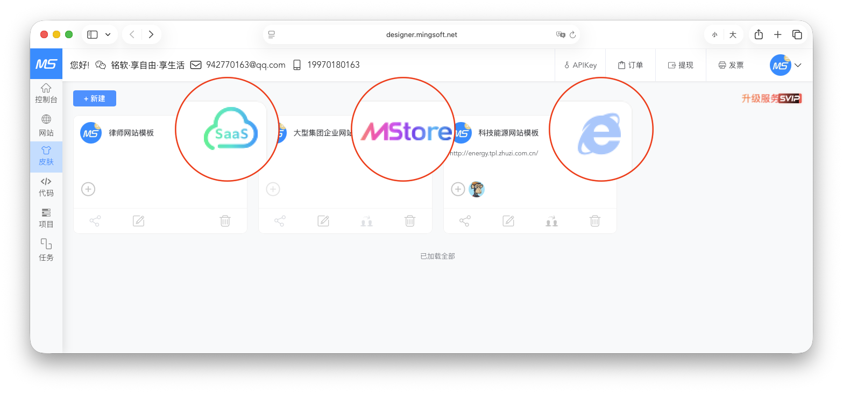The height and width of the screenshot is (393, 843).
Task: Click the MS logo in top-left corner
Action: (46, 65)
